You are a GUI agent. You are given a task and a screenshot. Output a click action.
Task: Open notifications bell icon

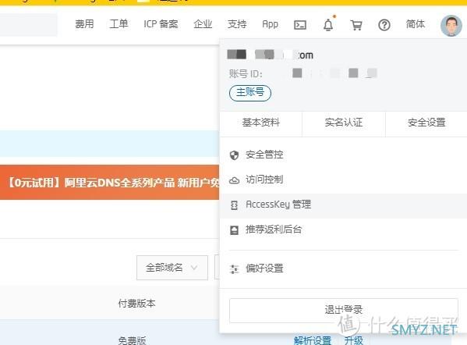tap(328, 24)
